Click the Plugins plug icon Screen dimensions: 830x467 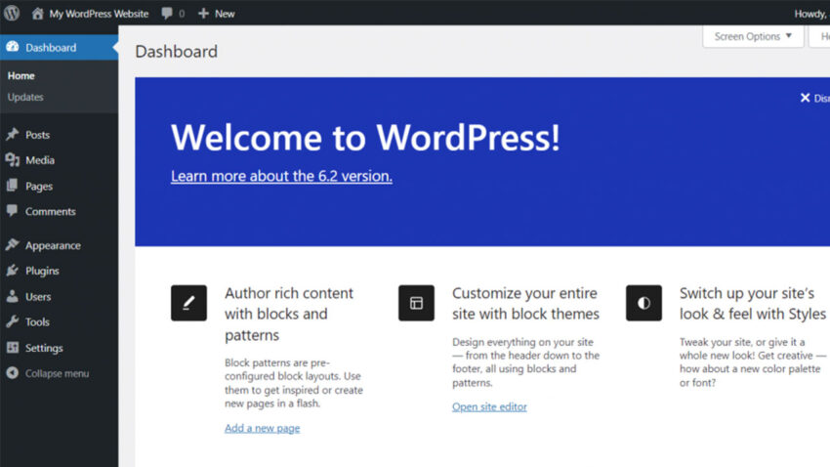(12, 271)
